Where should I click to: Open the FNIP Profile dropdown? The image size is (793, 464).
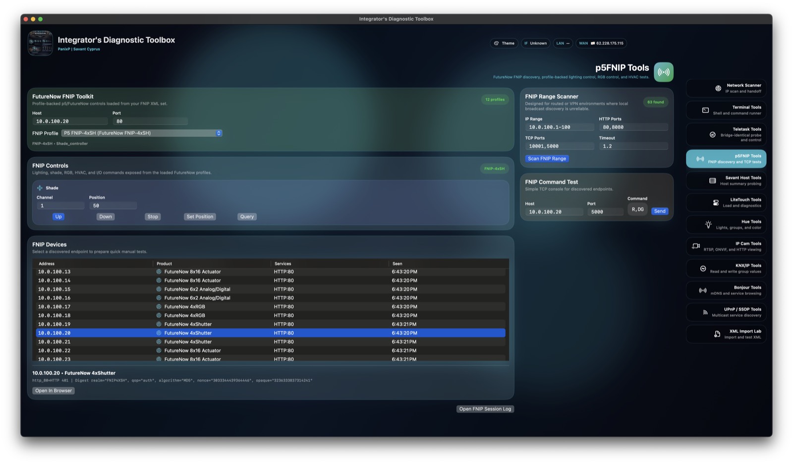coord(141,133)
